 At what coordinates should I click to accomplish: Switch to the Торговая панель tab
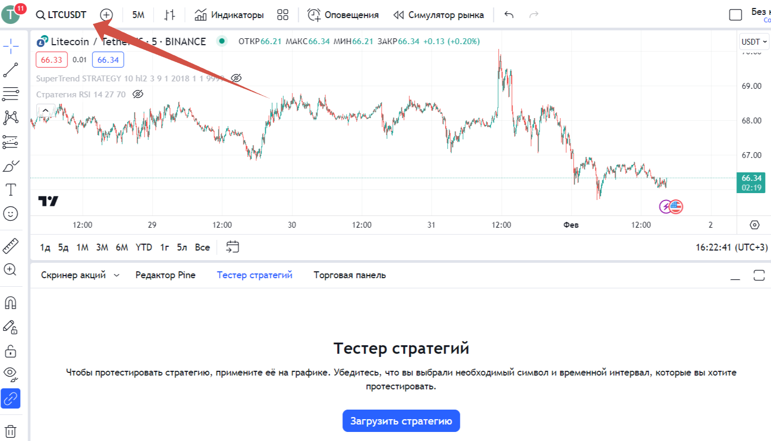point(350,275)
